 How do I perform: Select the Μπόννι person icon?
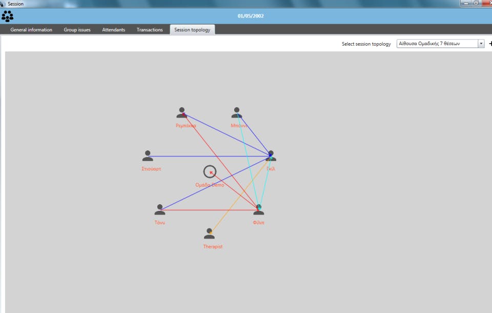pyautogui.click(x=237, y=112)
